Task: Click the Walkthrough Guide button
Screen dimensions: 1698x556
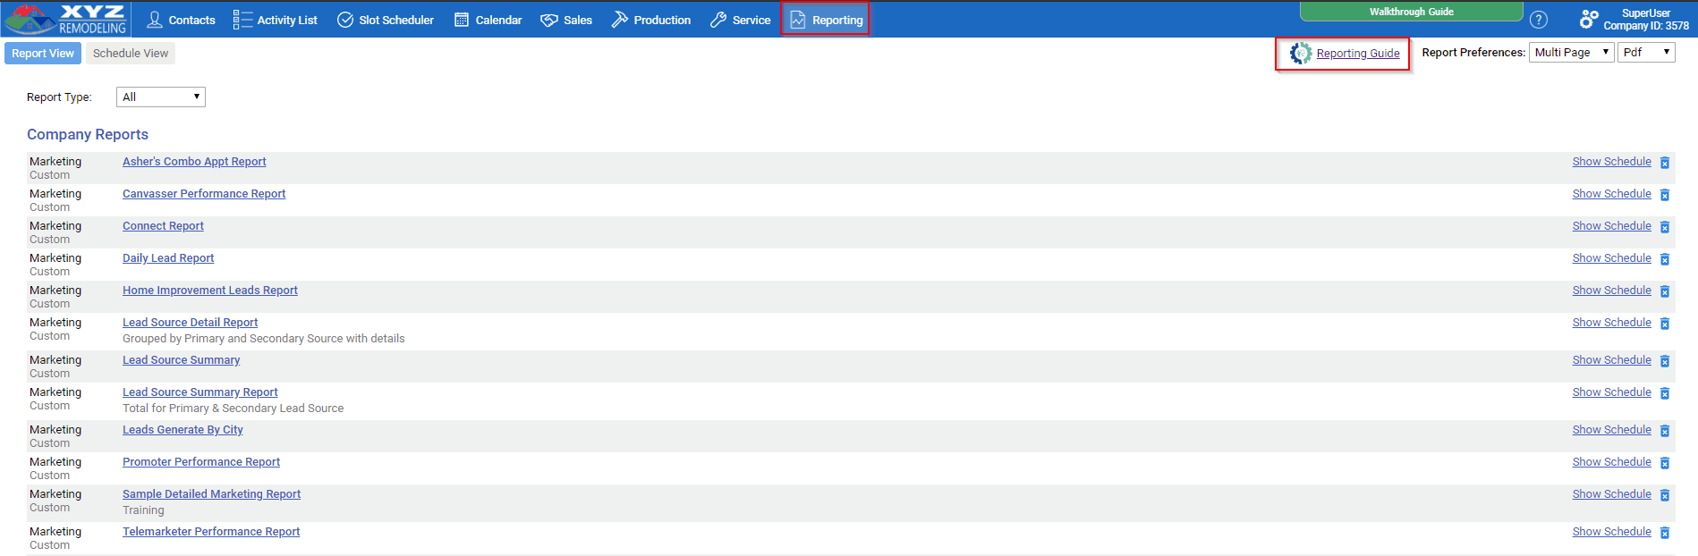Action: pyautogui.click(x=1411, y=12)
